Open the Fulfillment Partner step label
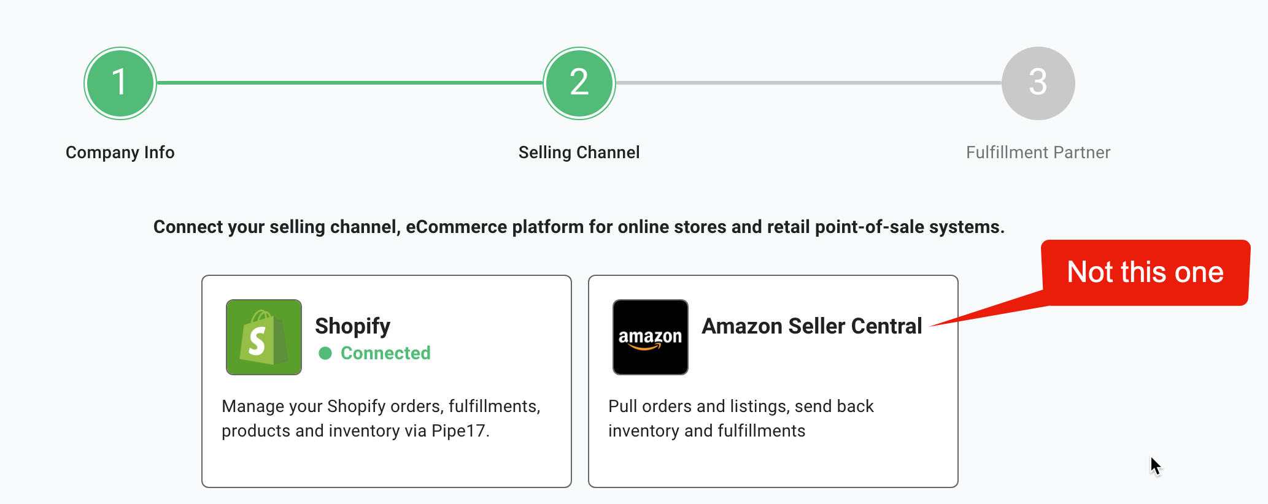 pos(1038,152)
